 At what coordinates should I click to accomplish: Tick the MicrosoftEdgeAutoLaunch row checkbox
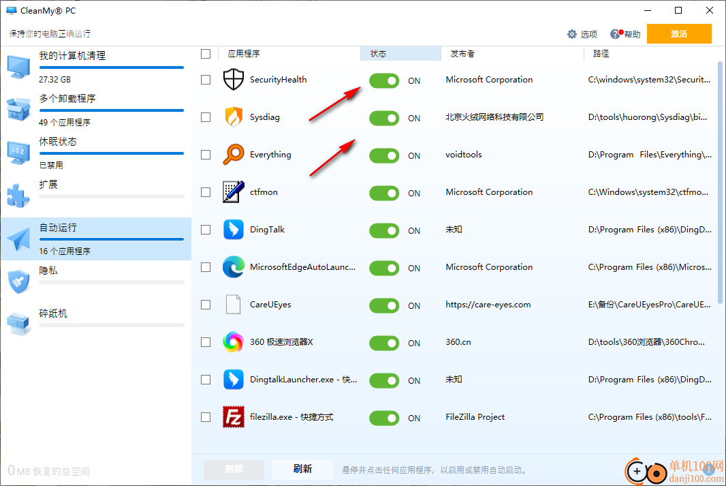click(x=206, y=267)
